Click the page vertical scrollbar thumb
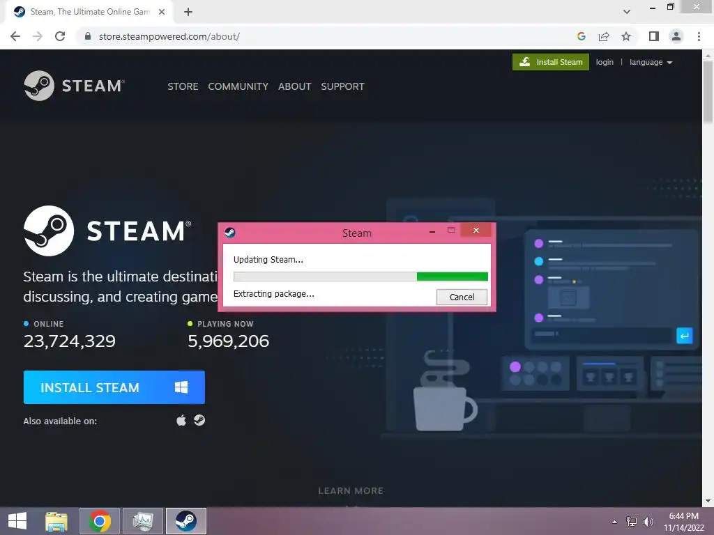The image size is (714, 535). [x=708, y=91]
